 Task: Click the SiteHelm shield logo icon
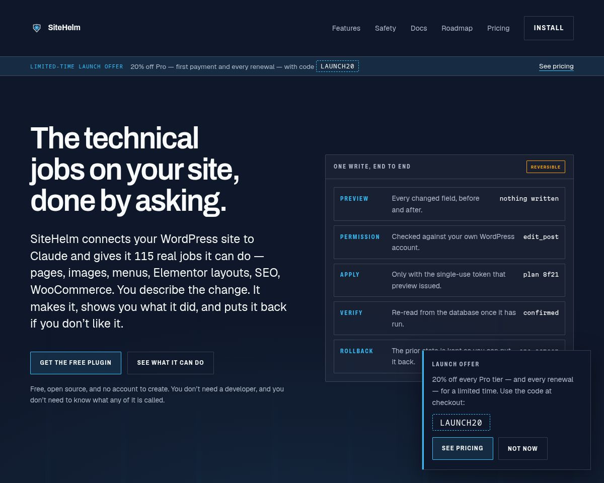(x=37, y=28)
